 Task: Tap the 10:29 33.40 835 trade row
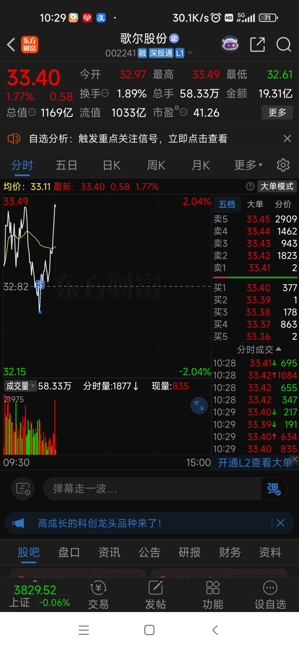[x=255, y=449]
